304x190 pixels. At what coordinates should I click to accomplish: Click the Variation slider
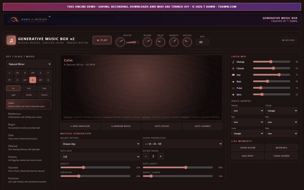95,176
